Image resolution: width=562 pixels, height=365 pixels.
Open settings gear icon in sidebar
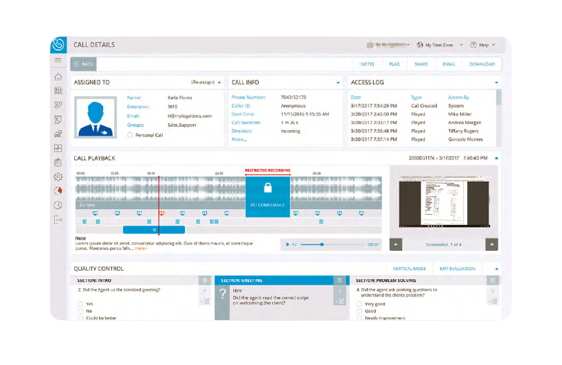coord(58,177)
